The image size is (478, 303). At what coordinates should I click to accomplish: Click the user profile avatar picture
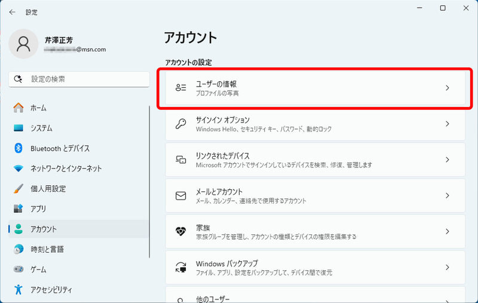click(23, 44)
